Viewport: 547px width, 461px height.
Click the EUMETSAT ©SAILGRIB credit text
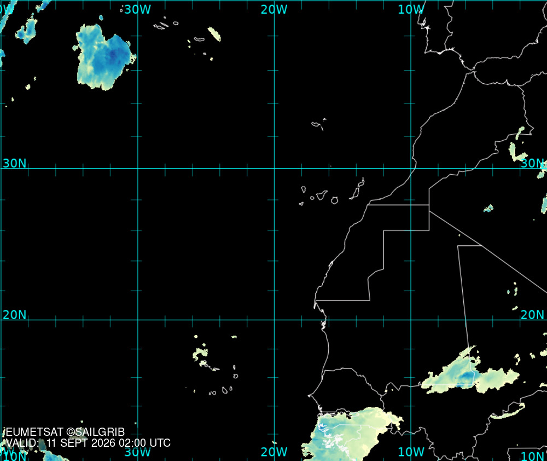tap(65, 432)
